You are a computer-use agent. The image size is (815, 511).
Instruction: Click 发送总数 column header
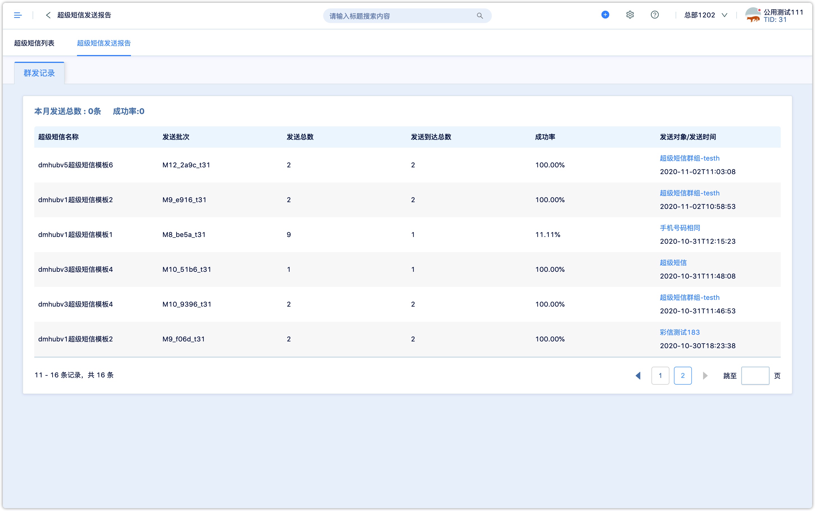coord(300,137)
